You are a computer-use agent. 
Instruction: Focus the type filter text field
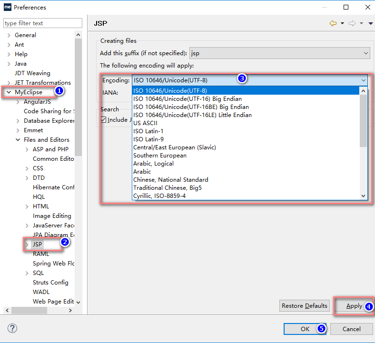pos(43,23)
